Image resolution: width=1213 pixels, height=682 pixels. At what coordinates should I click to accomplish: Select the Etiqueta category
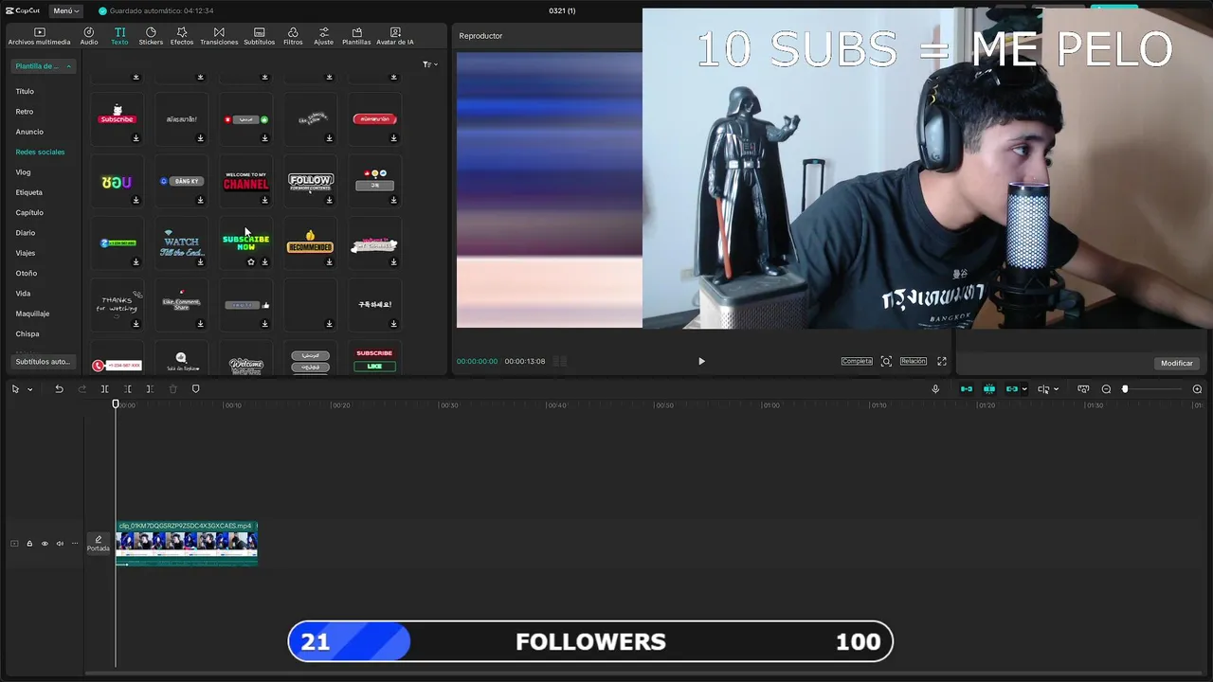point(28,192)
